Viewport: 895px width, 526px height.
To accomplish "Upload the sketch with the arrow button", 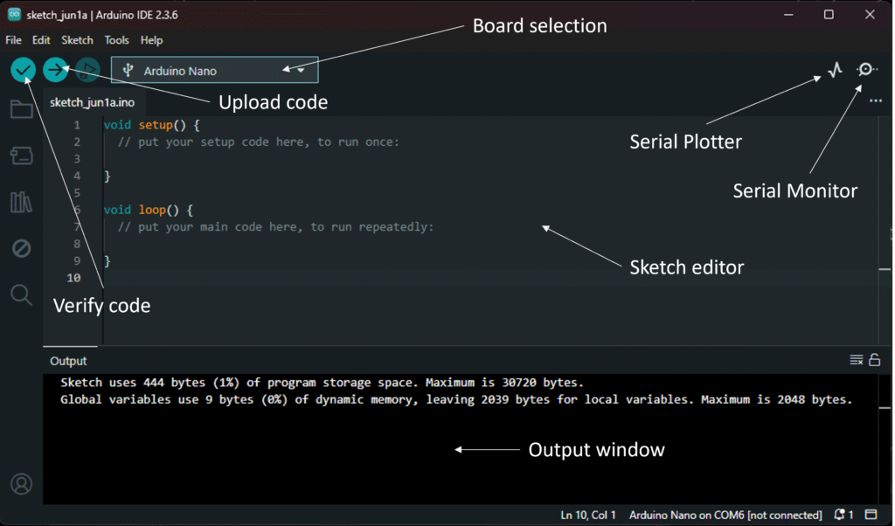I will click(56, 70).
